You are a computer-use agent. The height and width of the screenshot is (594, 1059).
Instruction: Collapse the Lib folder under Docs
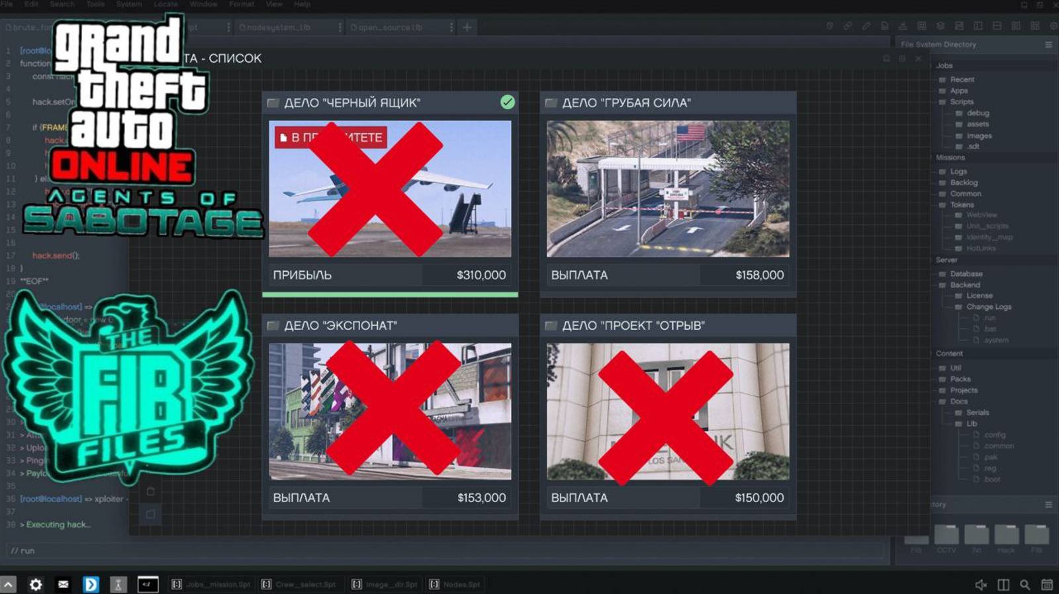958,424
